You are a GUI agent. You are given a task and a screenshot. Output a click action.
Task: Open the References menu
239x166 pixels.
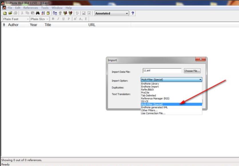pos(31,8)
